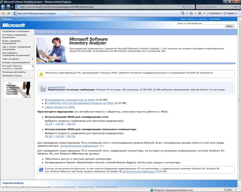241x192 pixels.
Task: Click the Home page toolbar icon
Action: click(x=183, y=13)
